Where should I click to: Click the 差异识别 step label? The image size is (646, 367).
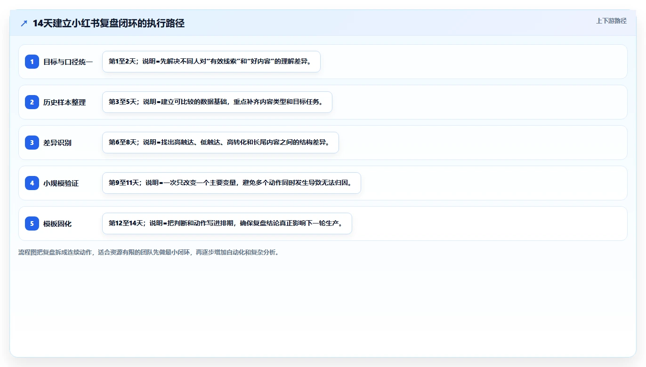(x=57, y=143)
